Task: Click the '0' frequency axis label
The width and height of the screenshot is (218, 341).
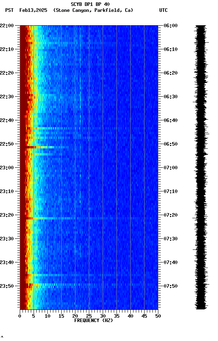Action: (x=20, y=316)
